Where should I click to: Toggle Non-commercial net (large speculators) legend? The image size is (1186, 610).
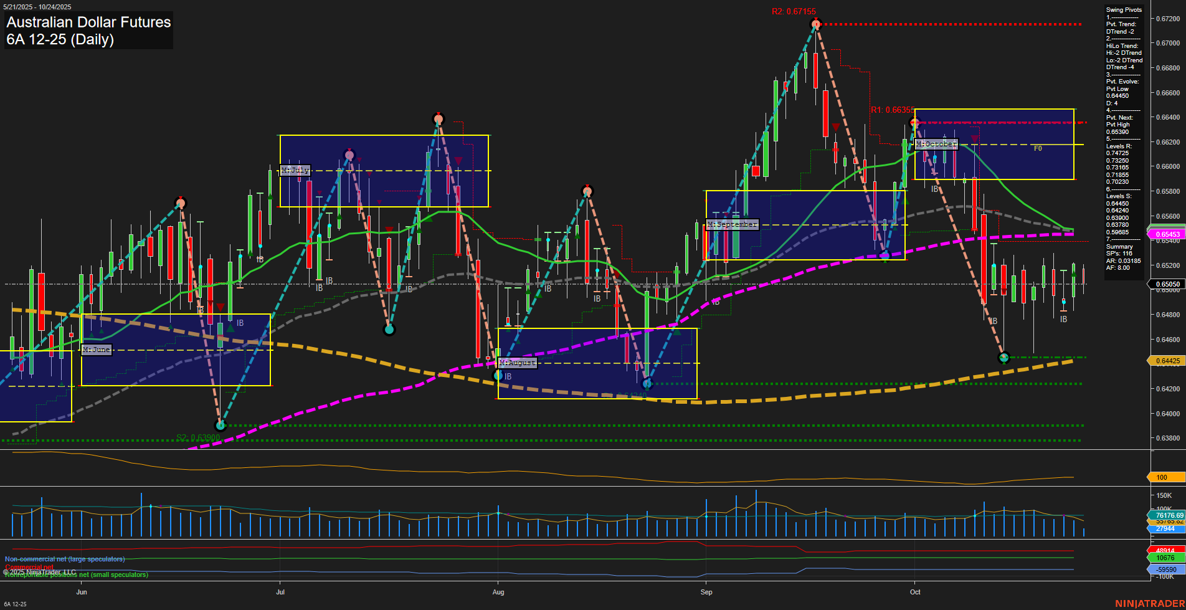64,558
